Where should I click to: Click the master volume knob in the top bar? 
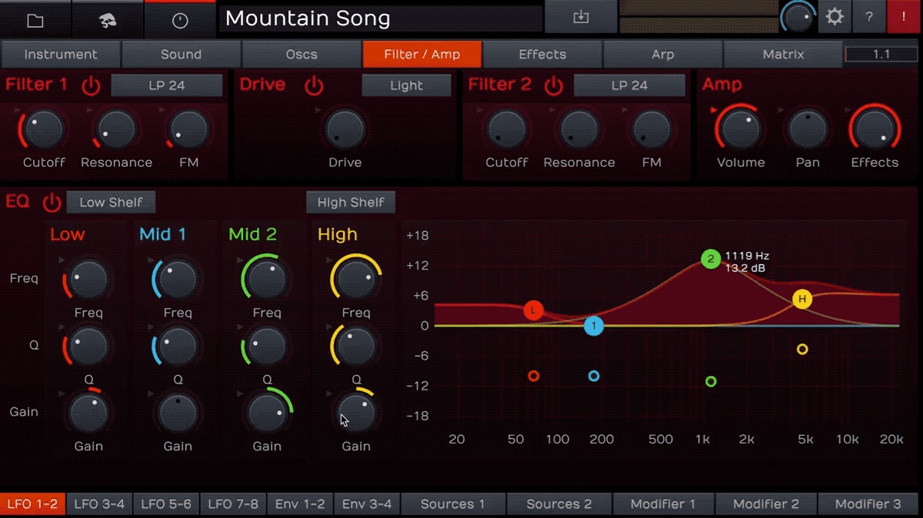pyautogui.click(x=799, y=17)
